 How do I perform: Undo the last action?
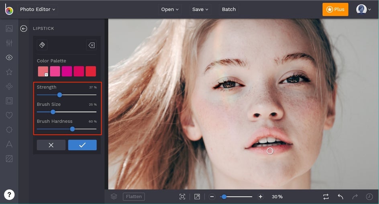tap(340, 197)
